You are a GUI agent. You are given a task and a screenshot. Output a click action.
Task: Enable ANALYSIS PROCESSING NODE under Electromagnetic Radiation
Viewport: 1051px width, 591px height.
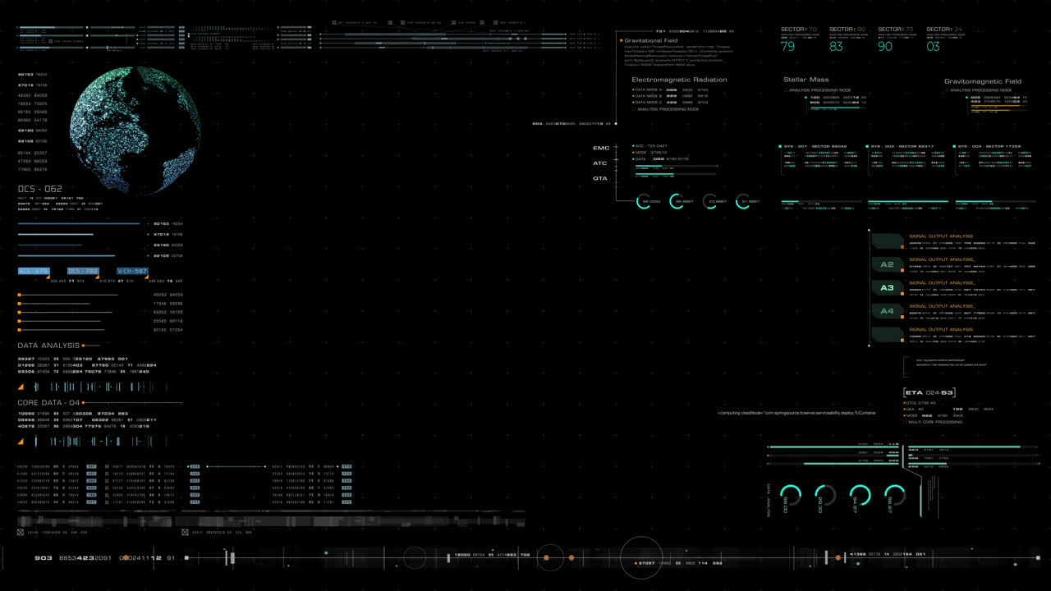coord(633,109)
